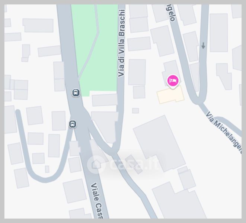The width and height of the screenshot is (246, 223).
Task: Click the highlighted beige building under hotel pin
Action: pyautogui.click(x=171, y=95)
